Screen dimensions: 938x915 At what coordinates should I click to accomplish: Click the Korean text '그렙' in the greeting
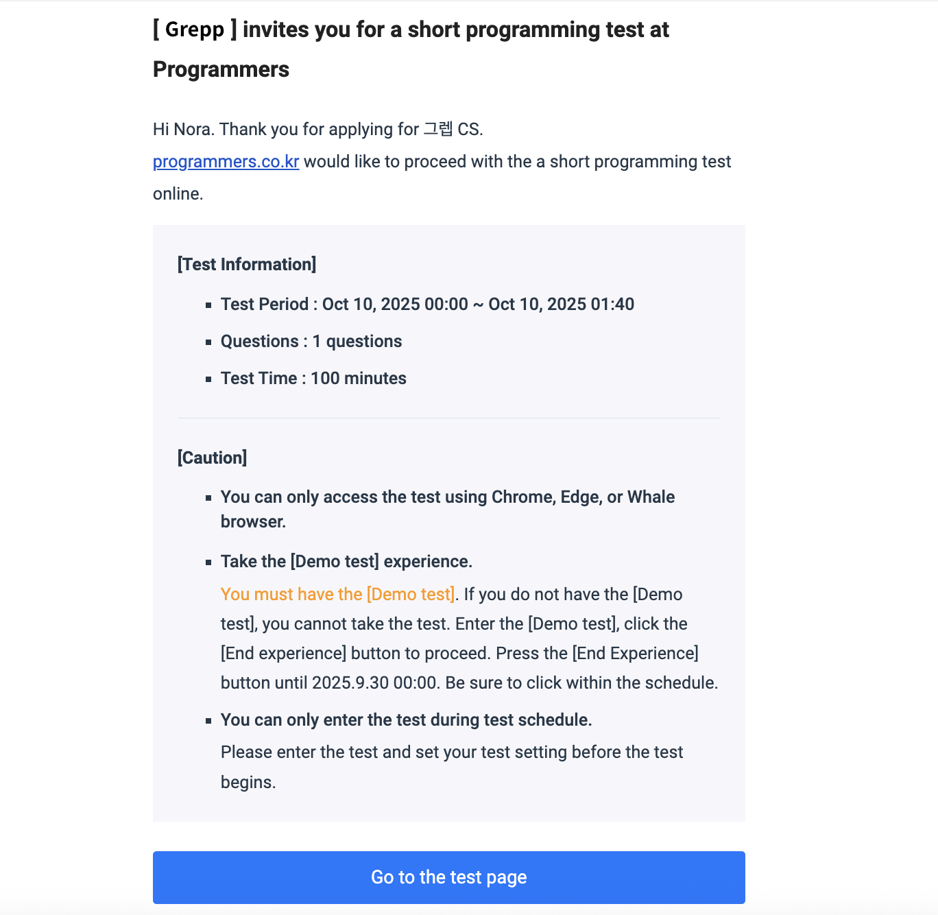point(438,130)
